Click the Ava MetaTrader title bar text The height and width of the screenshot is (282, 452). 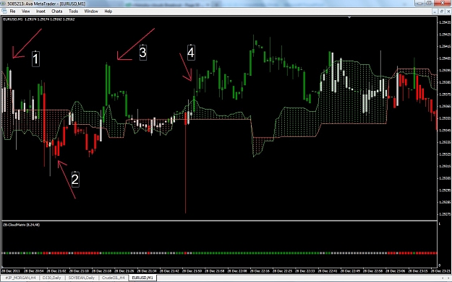46,4
